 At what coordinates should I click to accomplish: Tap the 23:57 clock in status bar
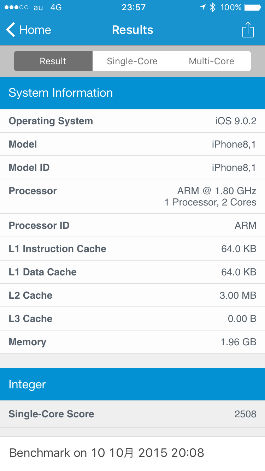tap(134, 7)
